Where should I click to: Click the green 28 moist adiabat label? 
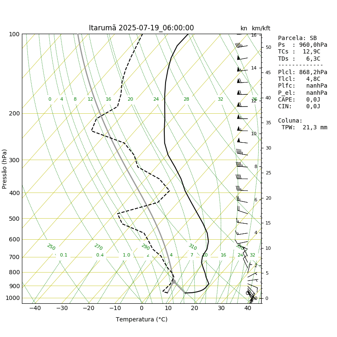[186, 99]
